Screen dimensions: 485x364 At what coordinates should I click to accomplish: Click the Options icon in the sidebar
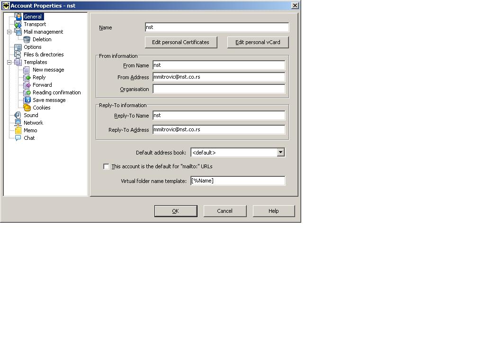coord(18,47)
